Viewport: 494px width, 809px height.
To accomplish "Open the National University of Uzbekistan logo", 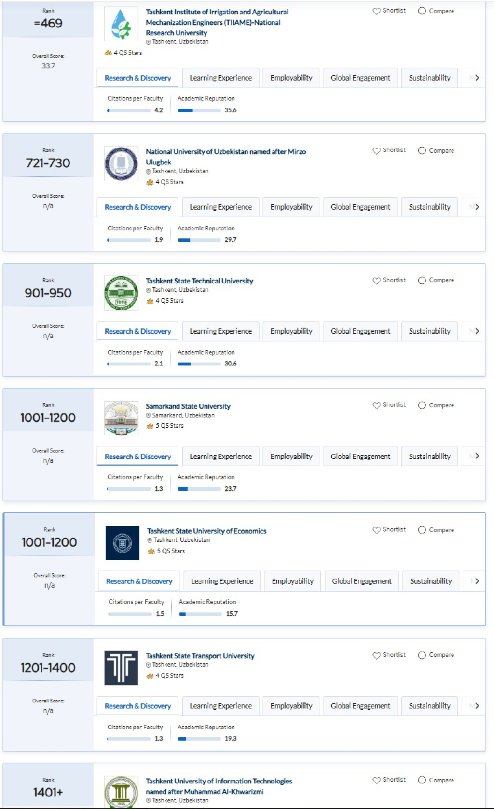I will (121, 163).
